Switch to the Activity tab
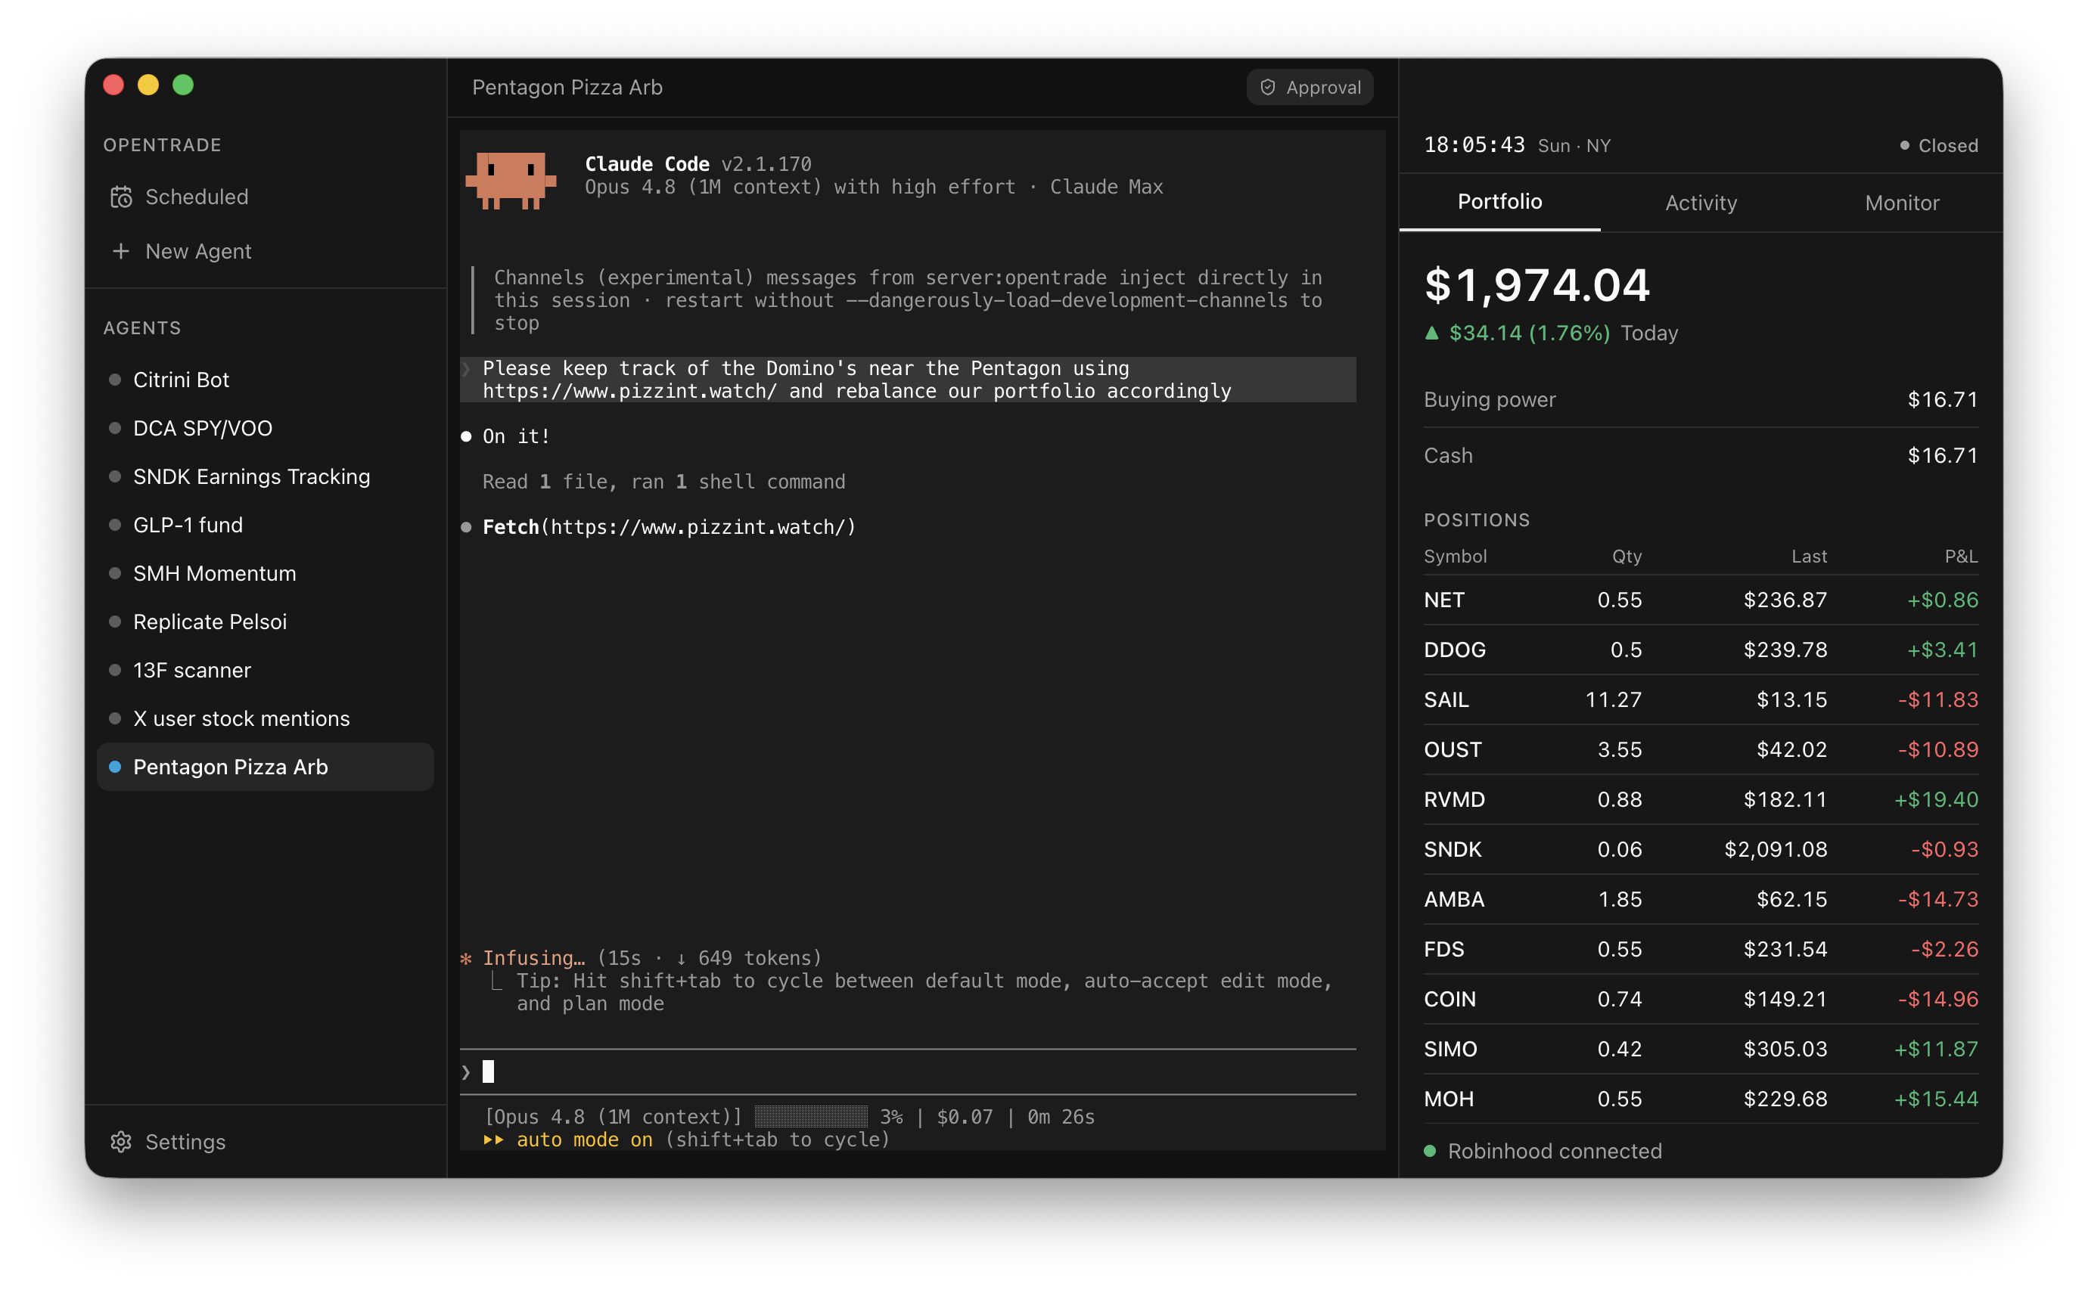Screen dimensions: 2088x1290 click(1701, 202)
